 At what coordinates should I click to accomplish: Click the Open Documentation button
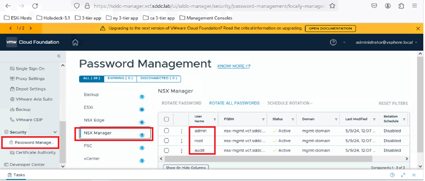pyautogui.click(x=330, y=28)
